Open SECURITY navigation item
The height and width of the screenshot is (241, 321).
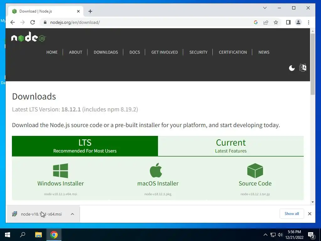[x=198, y=52]
